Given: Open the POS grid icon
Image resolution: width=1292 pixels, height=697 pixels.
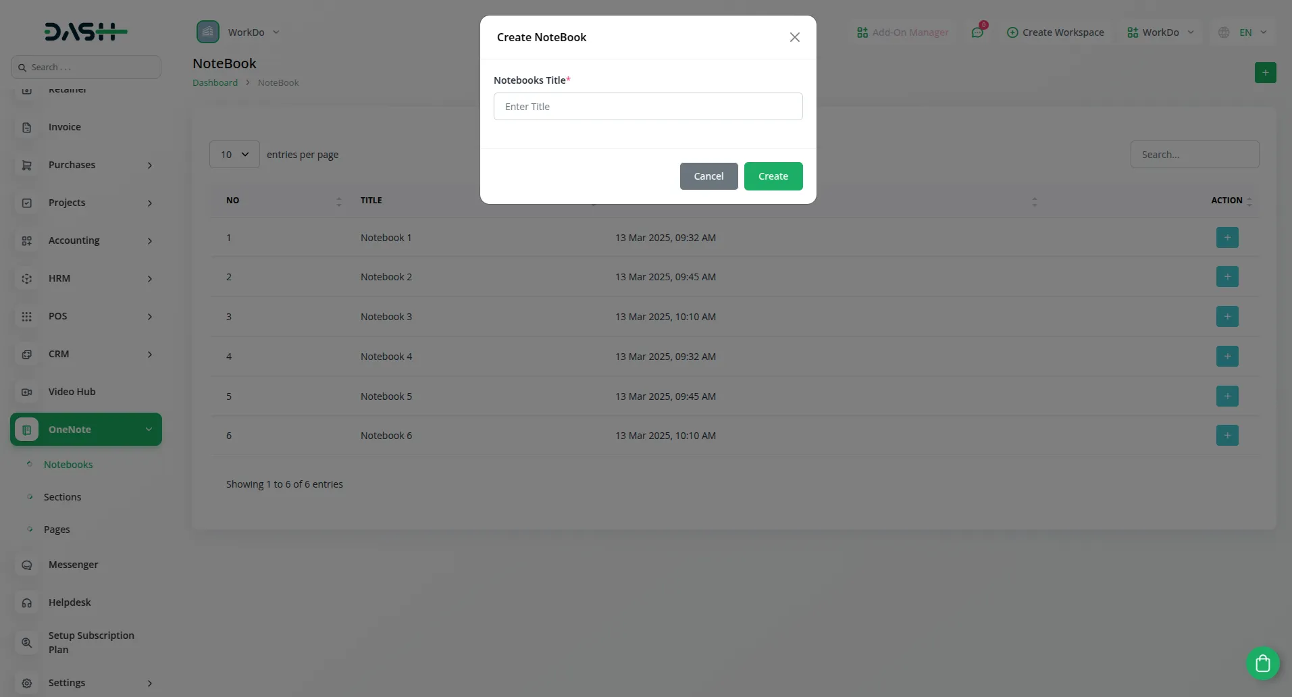Looking at the screenshot, I should 26,316.
